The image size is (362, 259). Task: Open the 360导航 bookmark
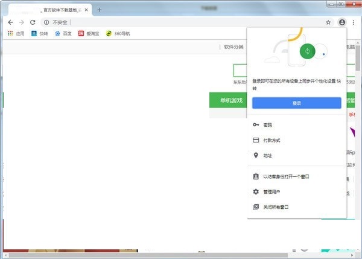(x=118, y=33)
